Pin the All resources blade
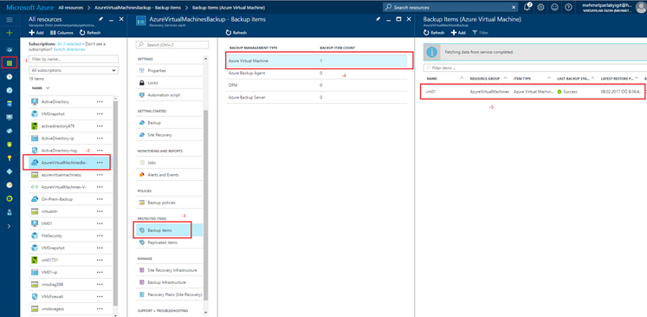Viewport: 647px width, 317px height. point(101,19)
